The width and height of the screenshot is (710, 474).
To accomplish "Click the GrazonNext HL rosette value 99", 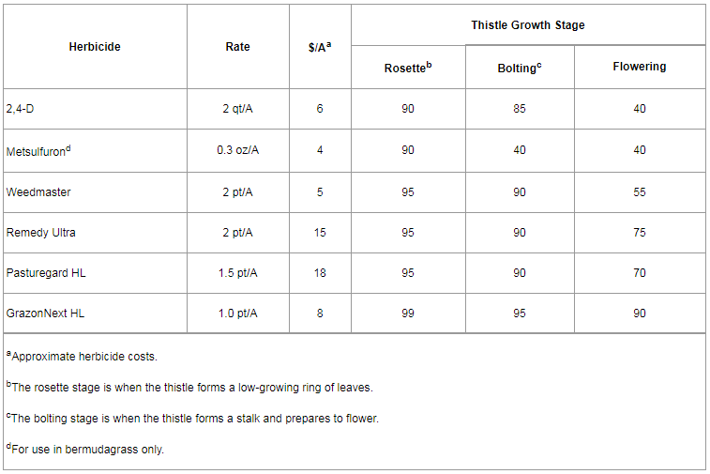I will coord(408,313).
